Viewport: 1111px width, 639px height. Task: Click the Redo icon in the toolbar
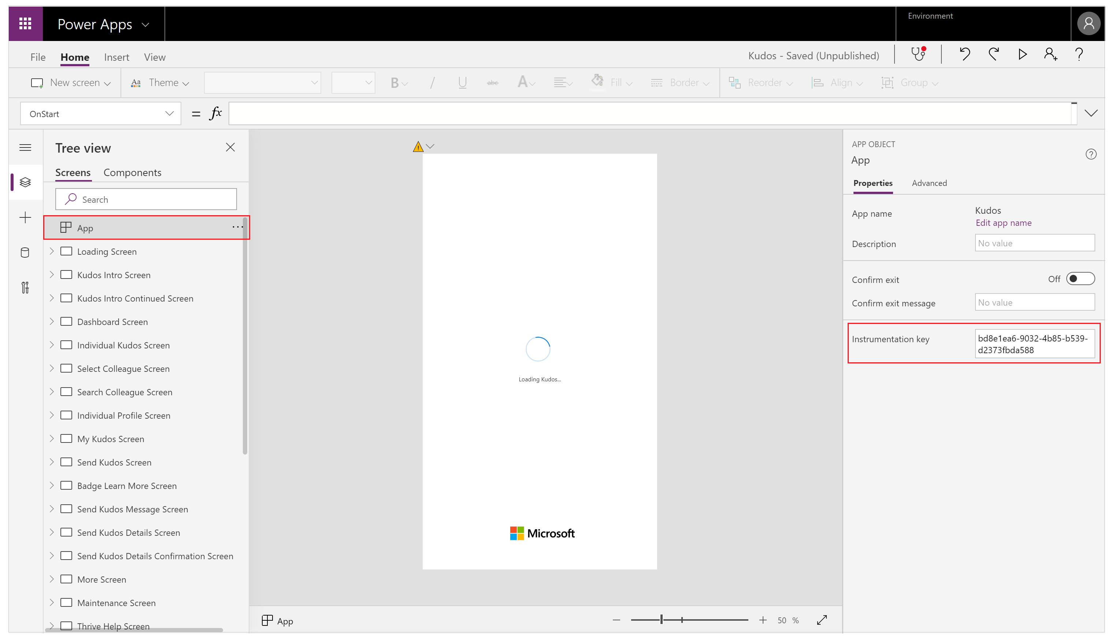click(994, 55)
